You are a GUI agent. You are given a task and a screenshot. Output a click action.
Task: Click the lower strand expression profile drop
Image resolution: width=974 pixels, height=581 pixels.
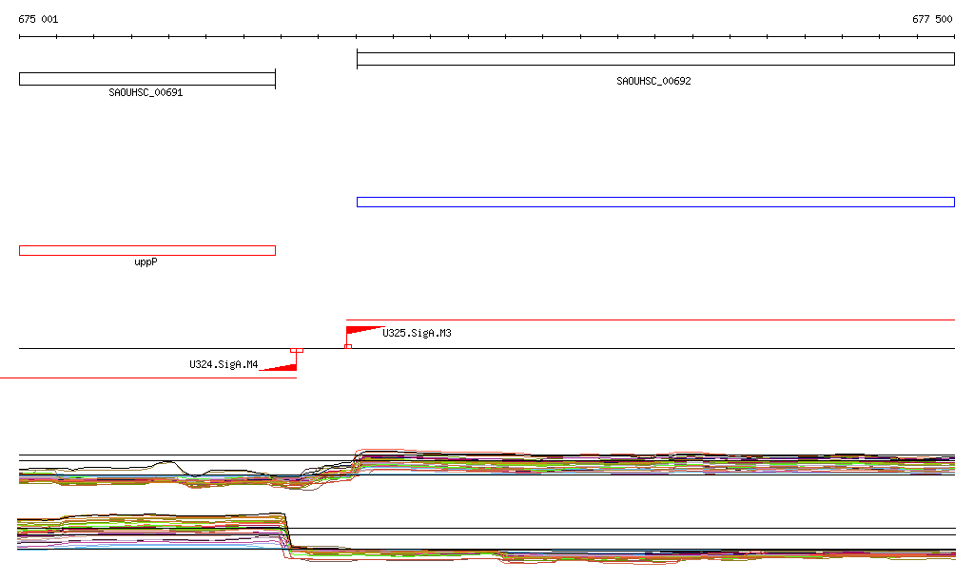[287, 535]
